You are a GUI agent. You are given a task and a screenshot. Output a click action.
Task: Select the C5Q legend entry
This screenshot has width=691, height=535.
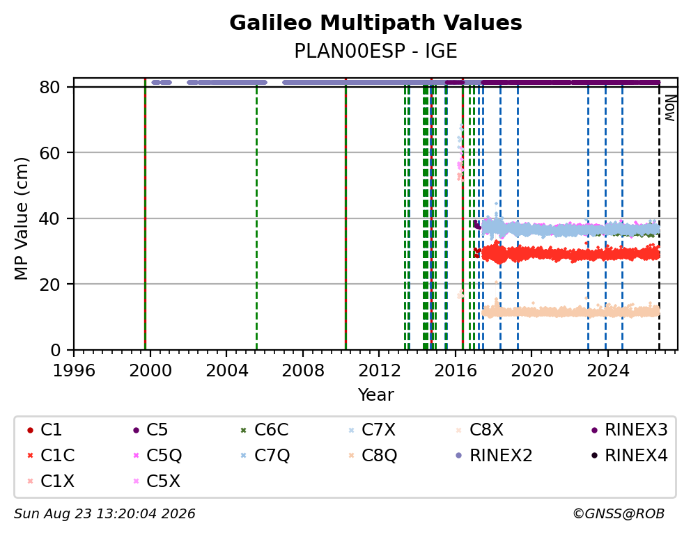click(157, 456)
